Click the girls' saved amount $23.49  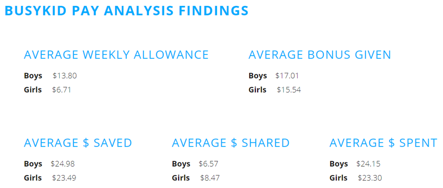pos(64,178)
